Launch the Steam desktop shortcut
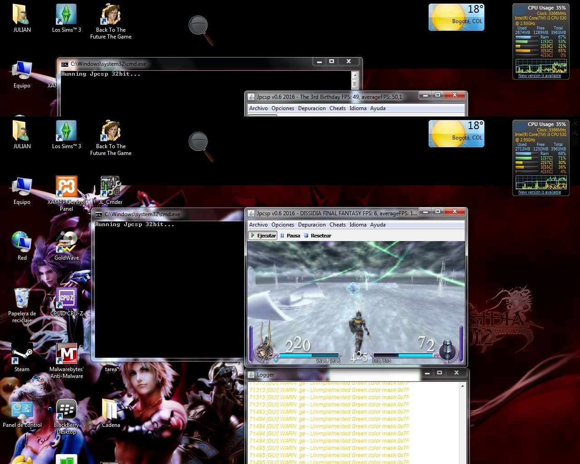The width and height of the screenshot is (580, 464). (x=22, y=358)
